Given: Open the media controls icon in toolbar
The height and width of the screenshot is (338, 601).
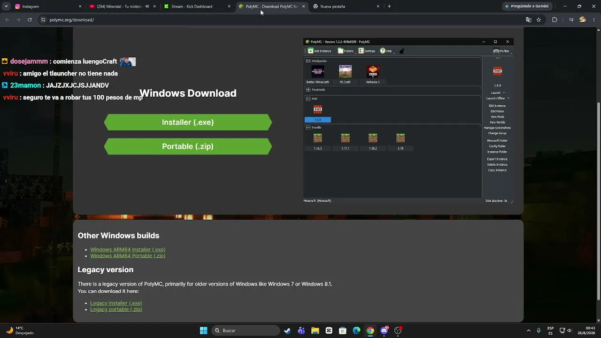Looking at the screenshot, I should [571, 20].
